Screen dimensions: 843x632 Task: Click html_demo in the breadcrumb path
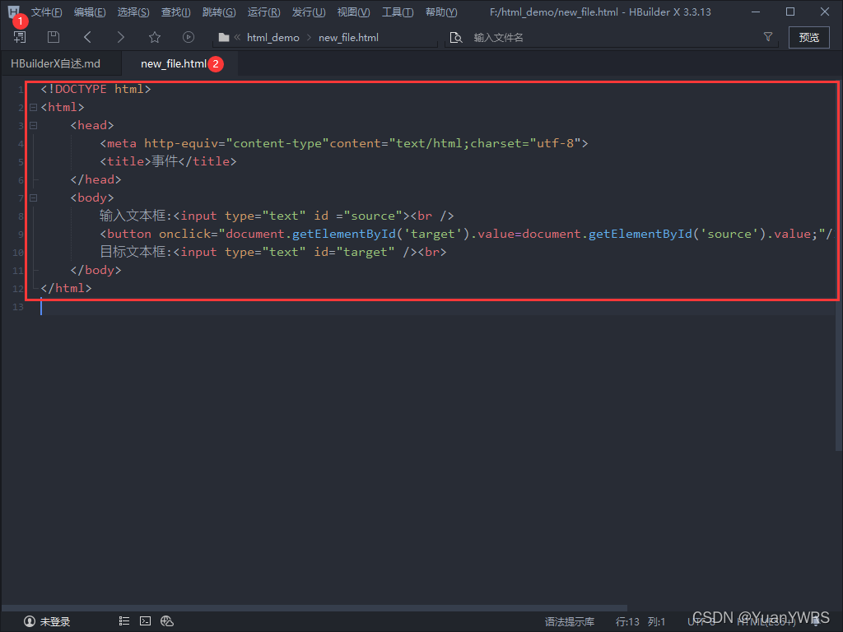pyautogui.click(x=272, y=38)
